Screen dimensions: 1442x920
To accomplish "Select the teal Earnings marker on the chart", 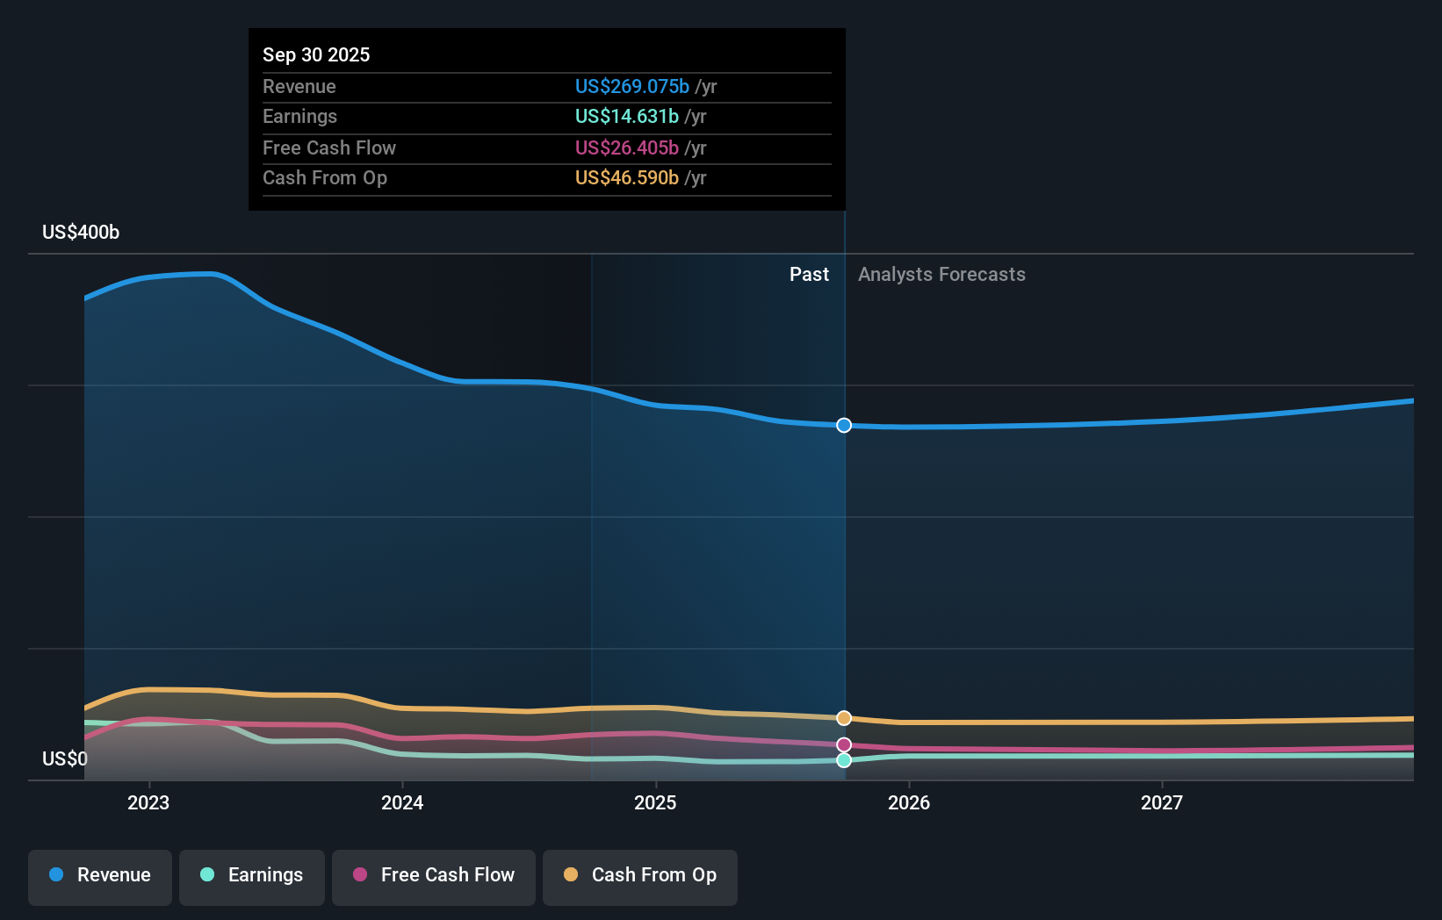I will 844,760.
